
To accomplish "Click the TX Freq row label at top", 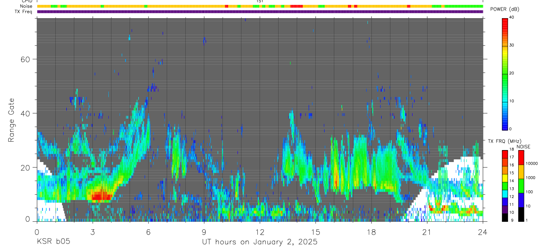I will [24, 12].
